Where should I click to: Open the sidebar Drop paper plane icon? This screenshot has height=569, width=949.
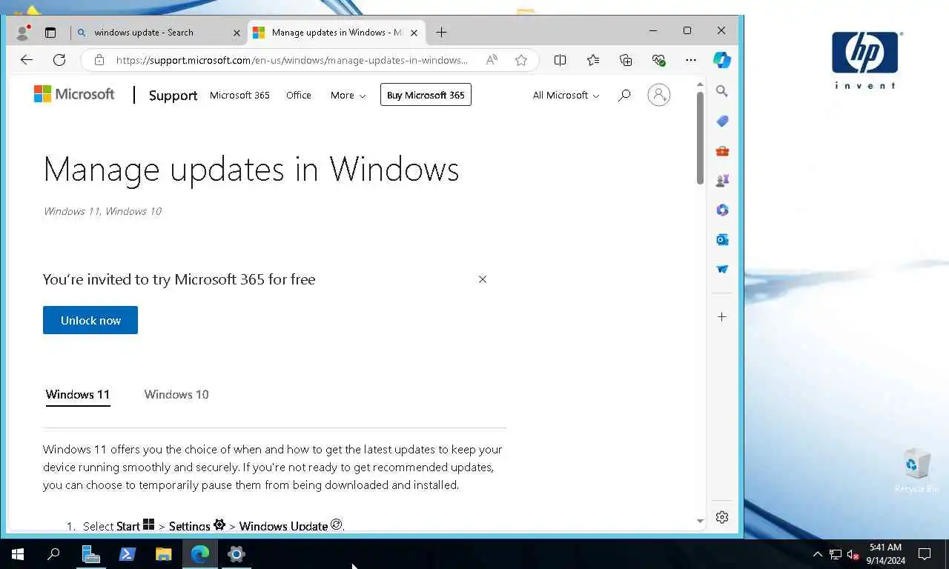[x=722, y=269]
